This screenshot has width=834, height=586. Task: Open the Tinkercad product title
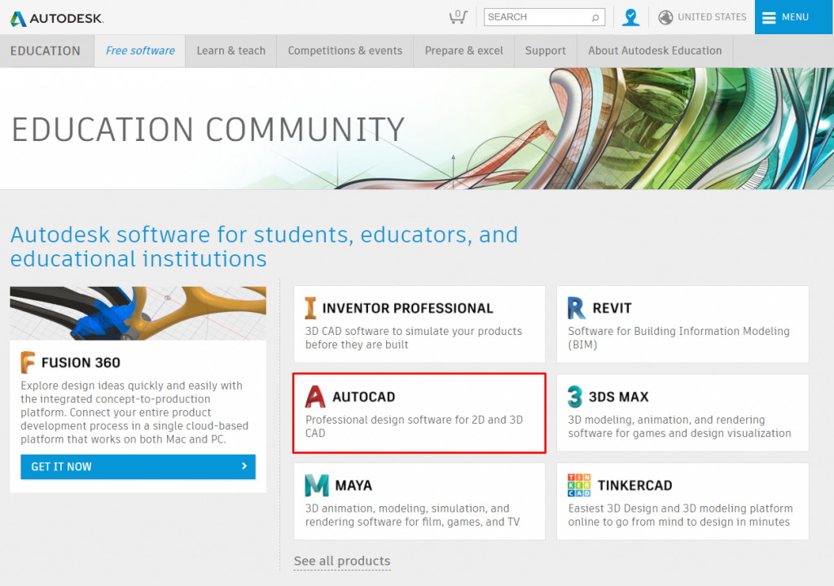pyautogui.click(x=634, y=486)
